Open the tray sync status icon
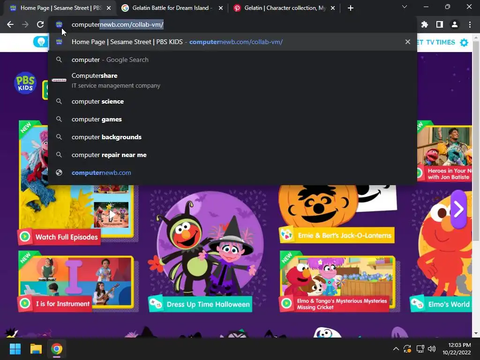Screen dimensions: 480x360 click(407, 349)
